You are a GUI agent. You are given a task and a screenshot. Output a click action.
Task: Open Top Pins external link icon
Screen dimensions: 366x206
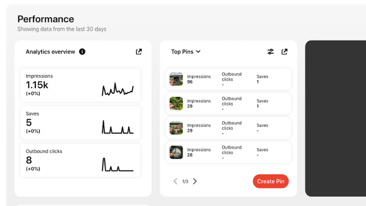point(285,52)
